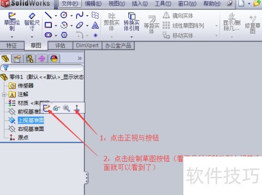Open the ConfigurationManager panel tab

tap(29, 58)
